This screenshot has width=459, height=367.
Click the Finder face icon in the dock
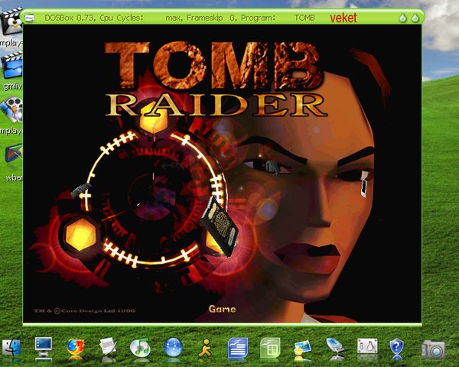[x=11, y=347]
